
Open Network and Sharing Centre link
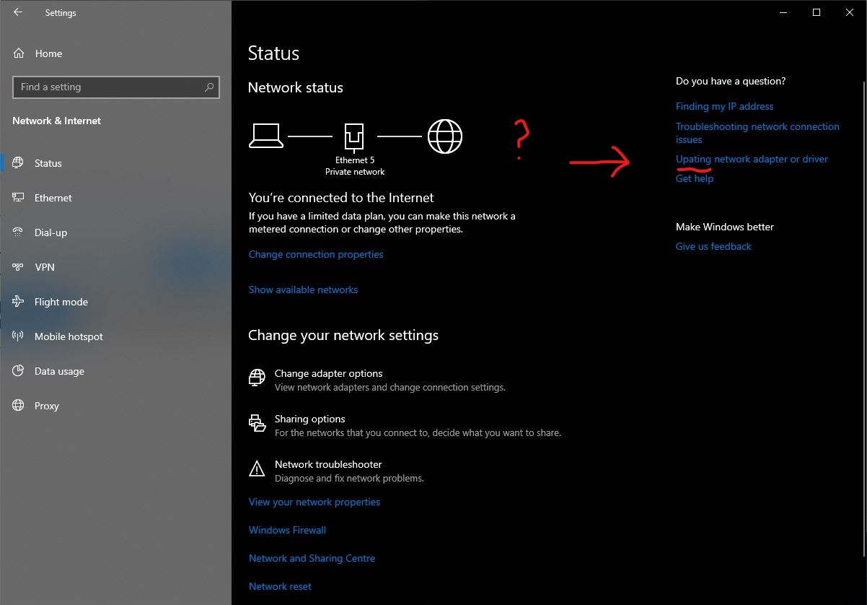click(312, 558)
